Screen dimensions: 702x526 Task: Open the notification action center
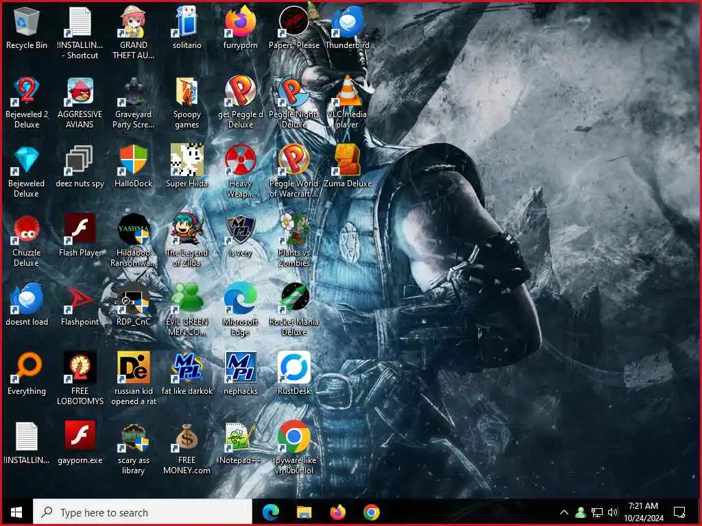coord(679,512)
